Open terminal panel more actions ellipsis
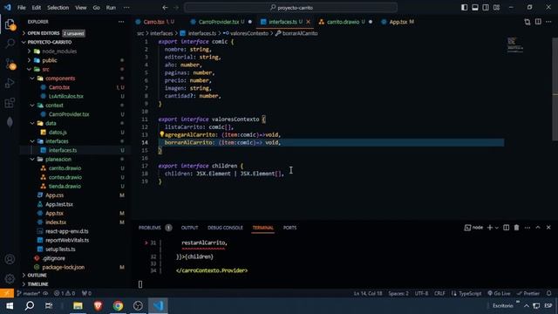The width and height of the screenshot is (558, 314). click(527, 228)
